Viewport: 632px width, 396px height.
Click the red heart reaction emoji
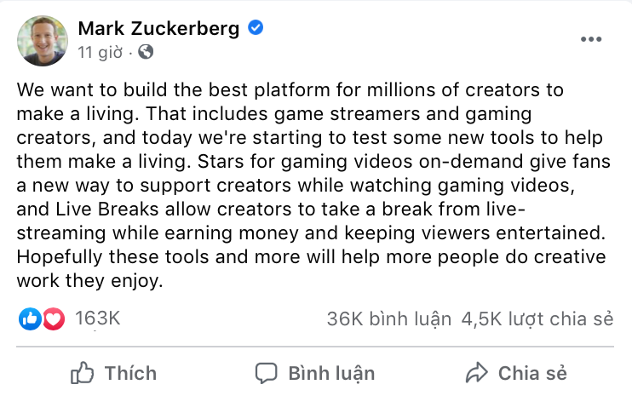coord(54,319)
